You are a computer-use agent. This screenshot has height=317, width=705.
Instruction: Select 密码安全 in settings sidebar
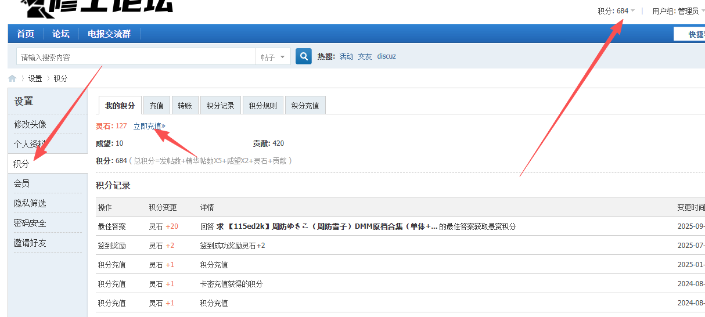tap(30, 223)
